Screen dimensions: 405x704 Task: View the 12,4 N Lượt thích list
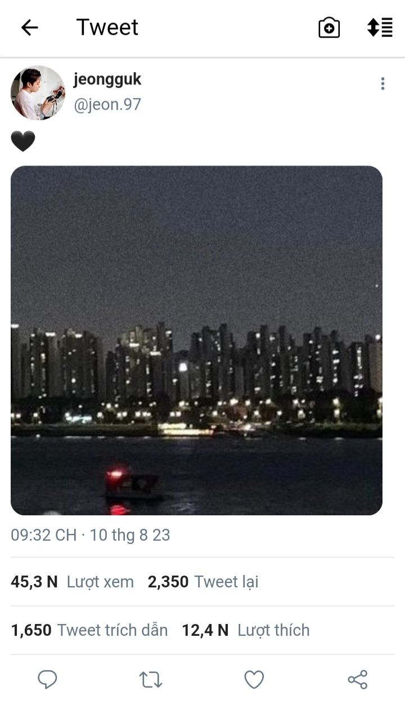point(246,630)
